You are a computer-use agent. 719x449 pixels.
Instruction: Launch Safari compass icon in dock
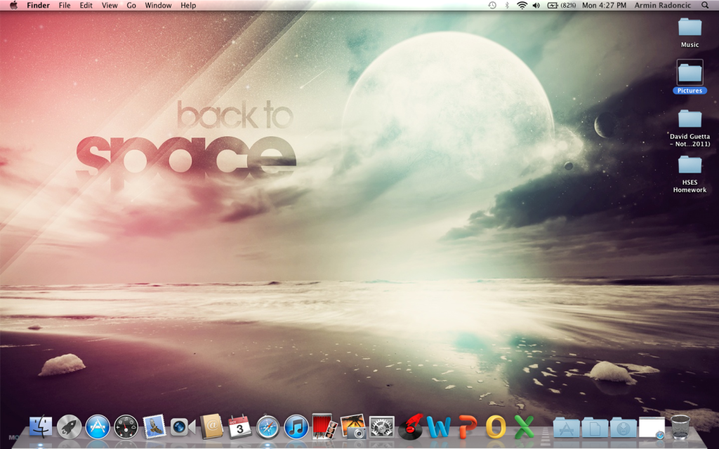click(x=268, y=427)
